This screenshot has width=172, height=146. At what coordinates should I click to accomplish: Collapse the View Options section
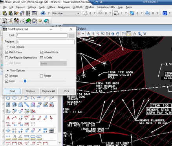point(8,70)
